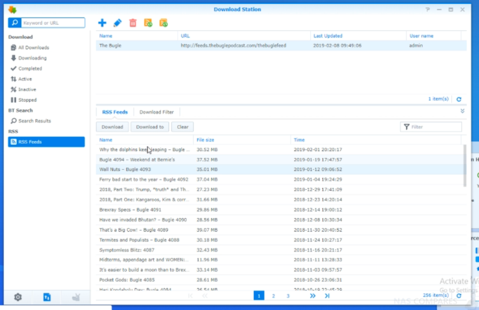
Task: Sort feeds by User name column
Action: coord(434,36)
